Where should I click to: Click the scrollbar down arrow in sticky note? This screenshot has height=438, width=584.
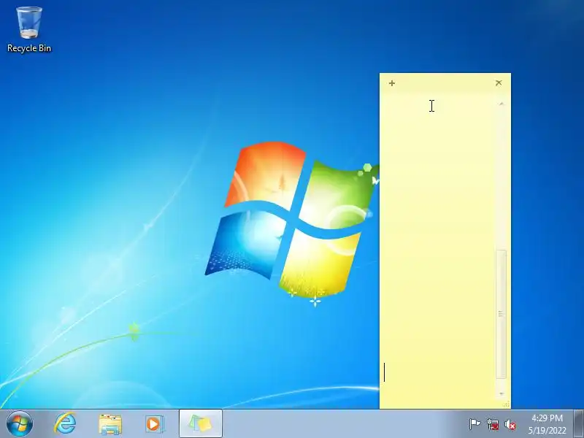(502, 393)
